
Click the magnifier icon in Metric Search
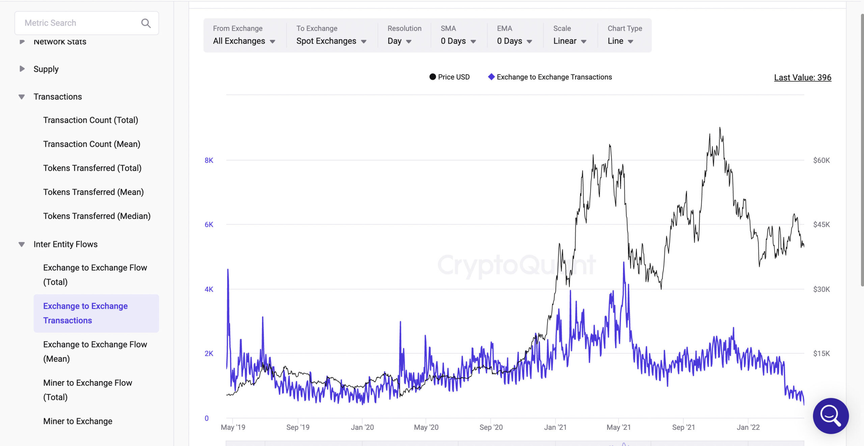click(146, 23)
